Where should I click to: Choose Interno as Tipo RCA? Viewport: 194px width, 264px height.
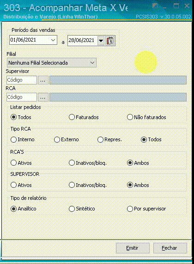coord(23,139)
